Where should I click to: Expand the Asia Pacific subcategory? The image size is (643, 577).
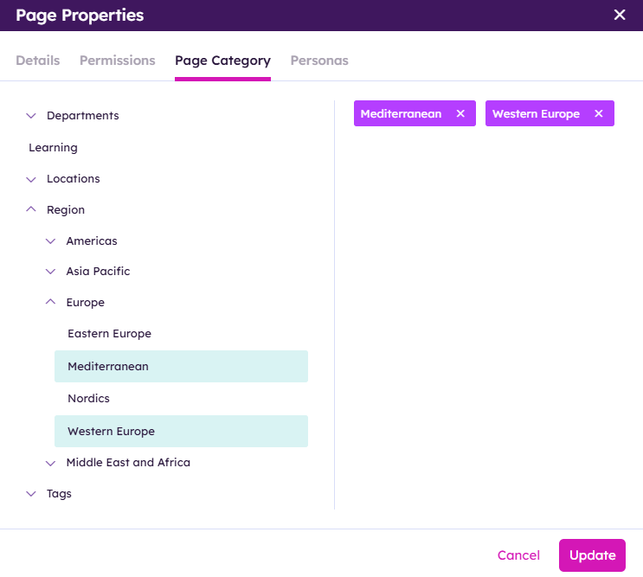[x=50, y=272]
